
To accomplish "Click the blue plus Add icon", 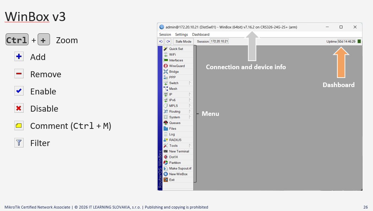I will (19, 57).
